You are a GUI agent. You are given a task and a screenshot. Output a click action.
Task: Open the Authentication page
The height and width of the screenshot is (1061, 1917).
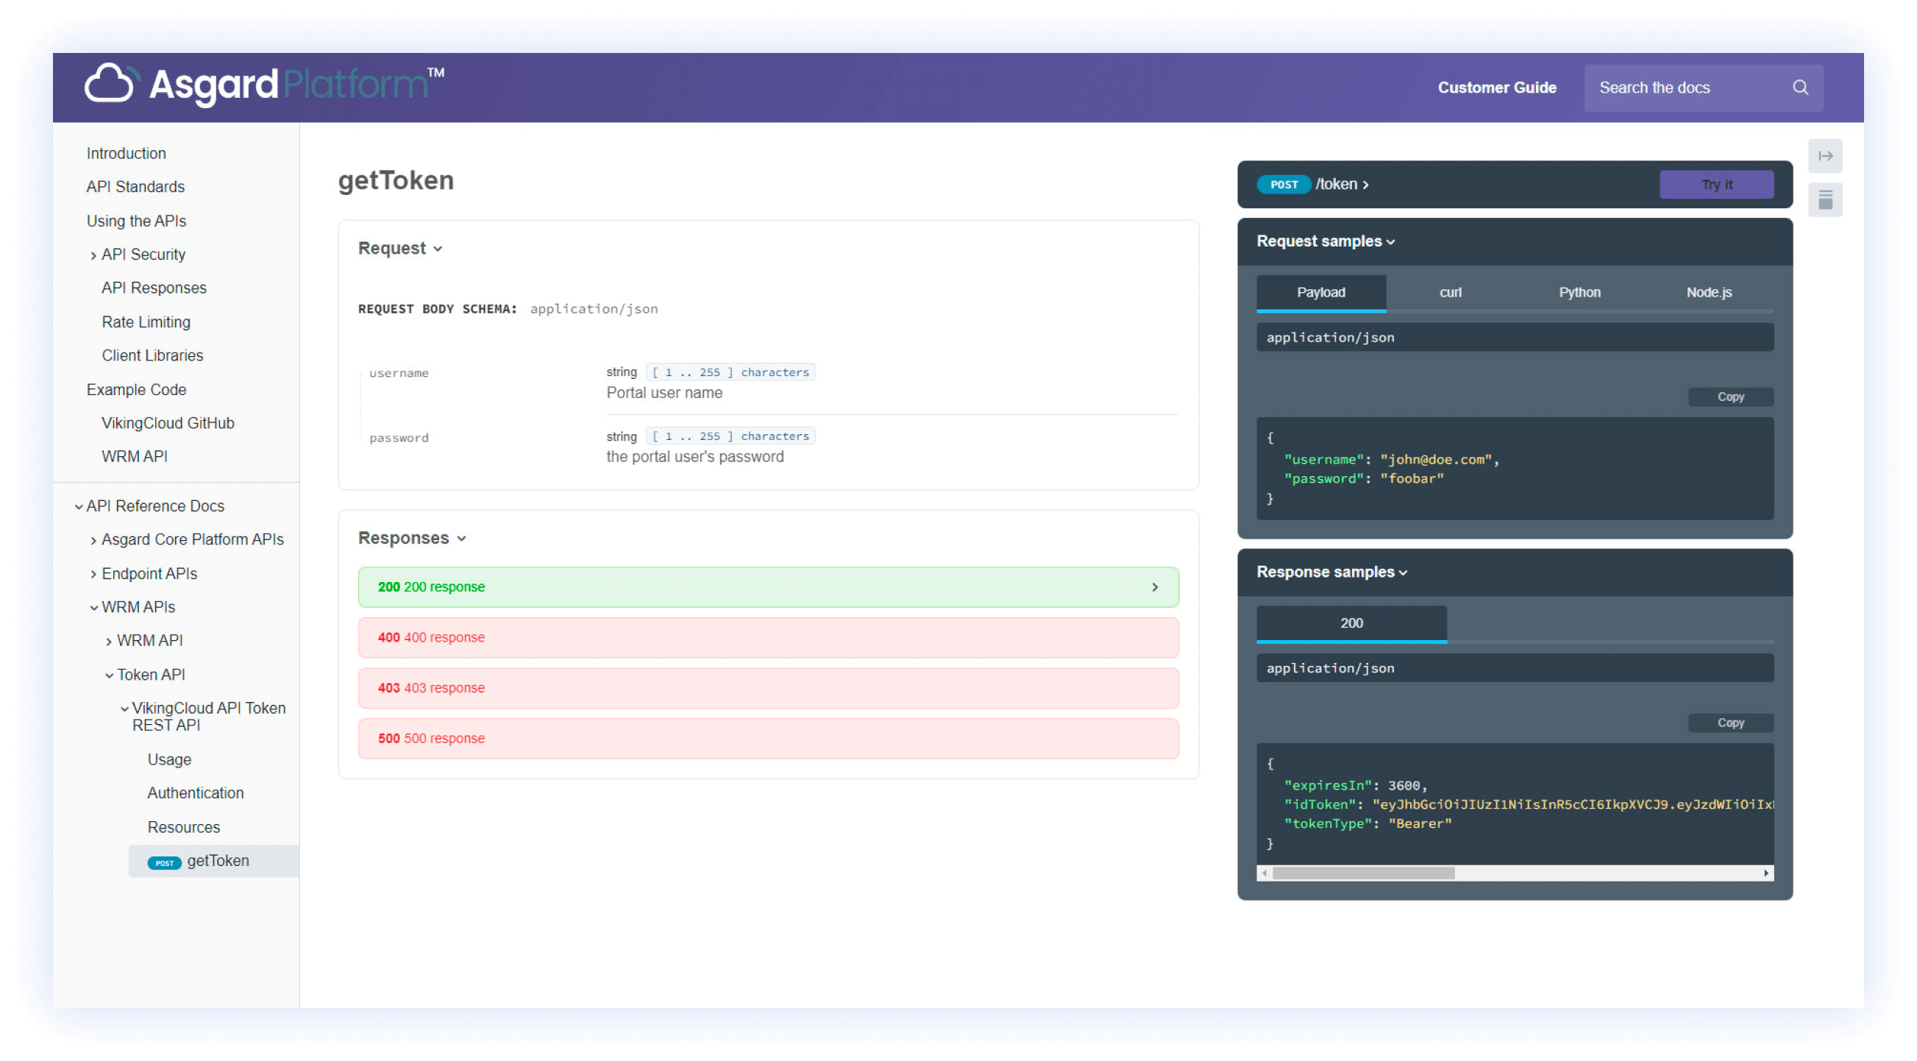[x=195, y=793]
